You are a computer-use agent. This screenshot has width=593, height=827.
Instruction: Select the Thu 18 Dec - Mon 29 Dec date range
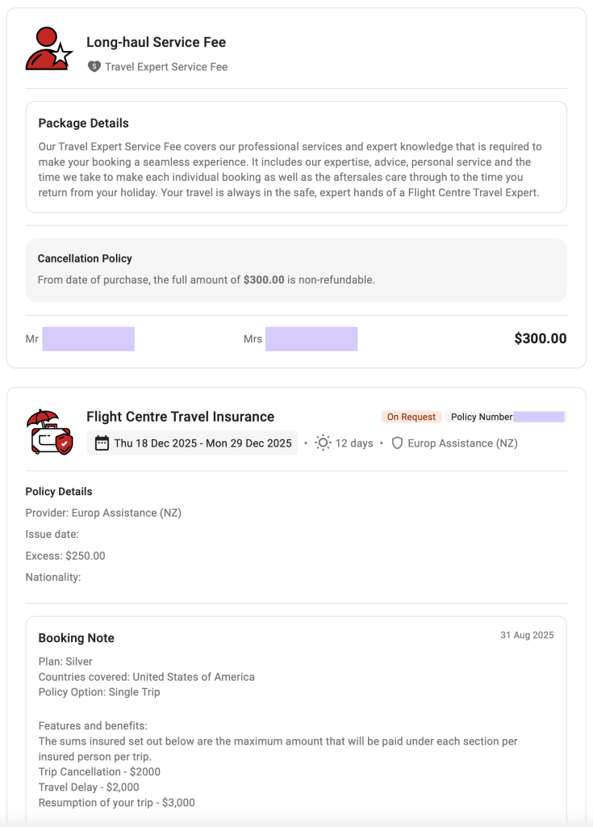pyautogui.click(x=203, y=443)
